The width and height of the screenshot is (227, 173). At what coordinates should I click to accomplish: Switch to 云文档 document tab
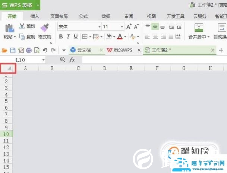pos(84,50)
